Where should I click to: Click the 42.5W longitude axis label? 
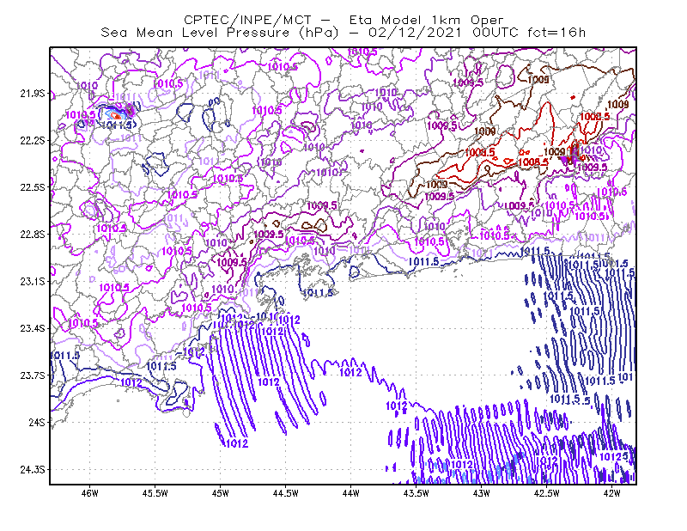(x=547, y=494)
